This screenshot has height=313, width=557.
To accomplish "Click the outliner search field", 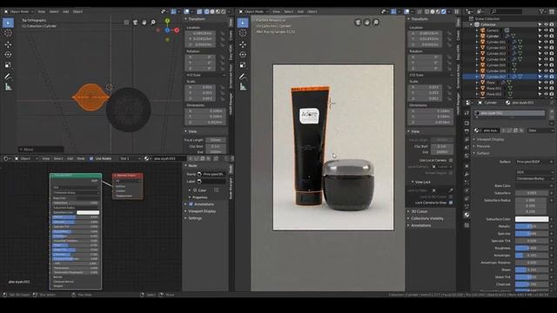I will (x=507, y=11).
